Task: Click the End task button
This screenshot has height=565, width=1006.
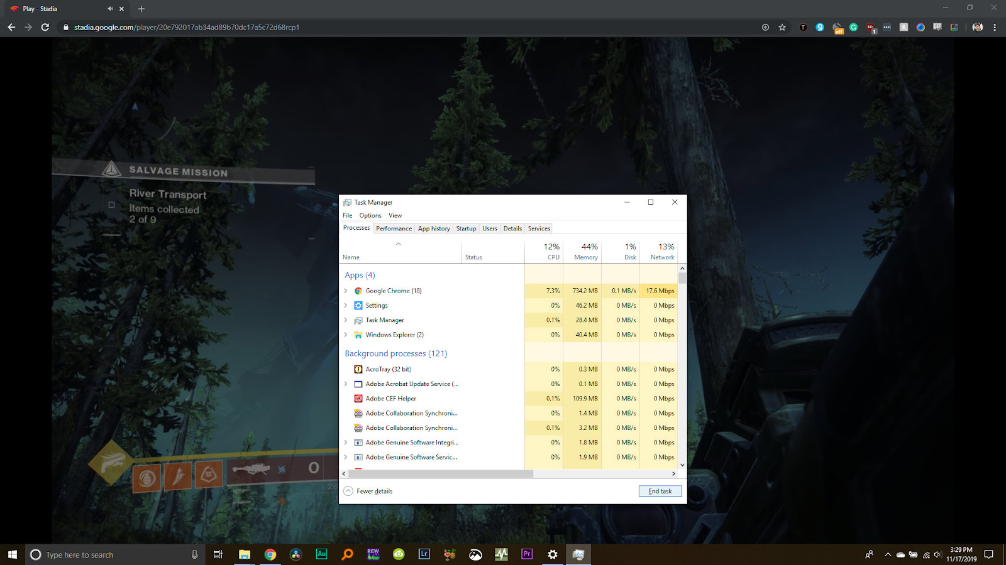Action: [660, 491]
